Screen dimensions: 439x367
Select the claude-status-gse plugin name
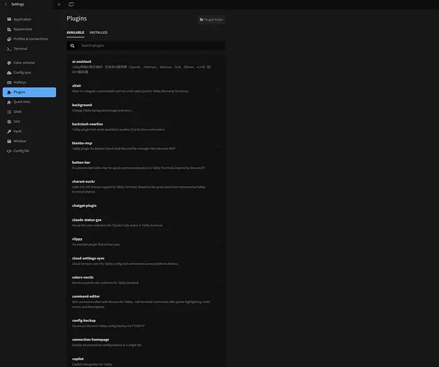87,220
